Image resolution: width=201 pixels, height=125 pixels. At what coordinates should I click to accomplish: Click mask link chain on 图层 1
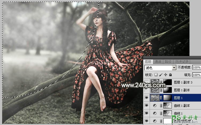click(161, 98)
